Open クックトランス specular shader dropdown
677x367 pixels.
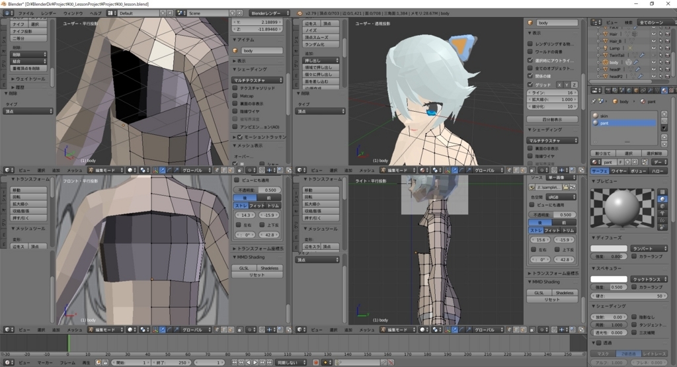click(649, 279)
